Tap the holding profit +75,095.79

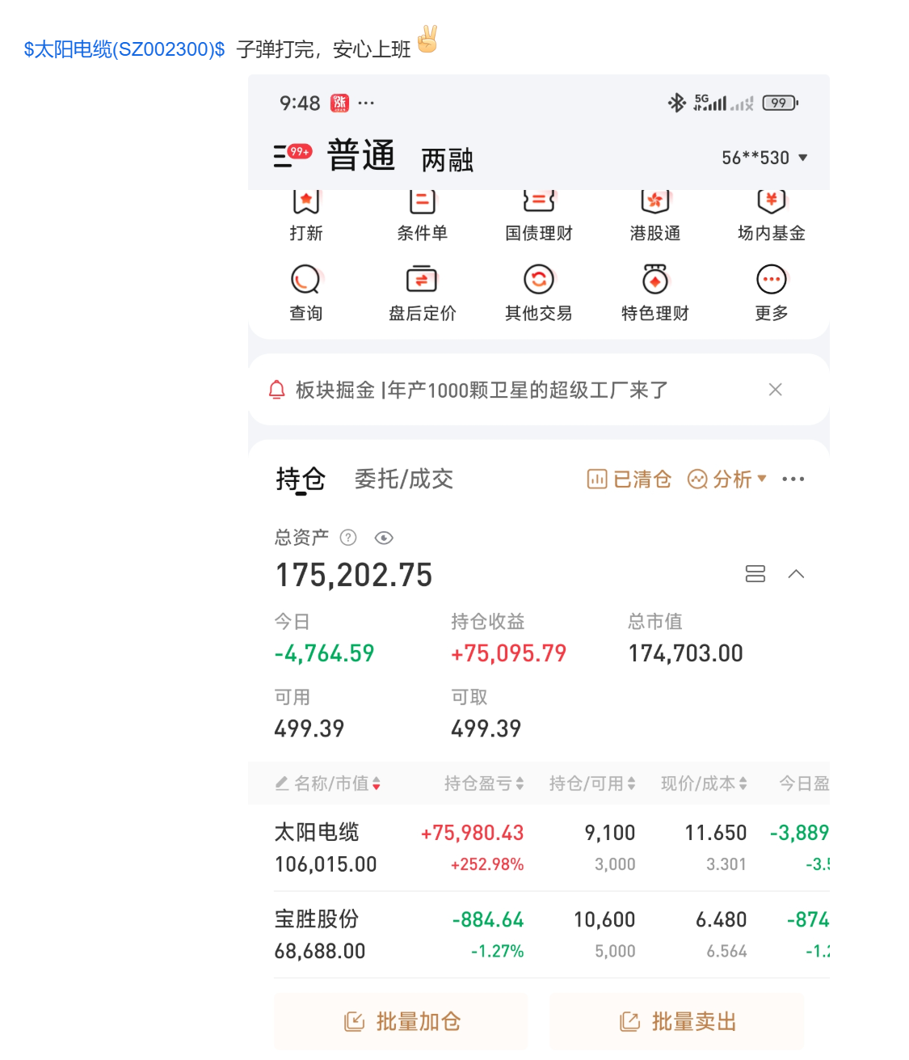509,653
